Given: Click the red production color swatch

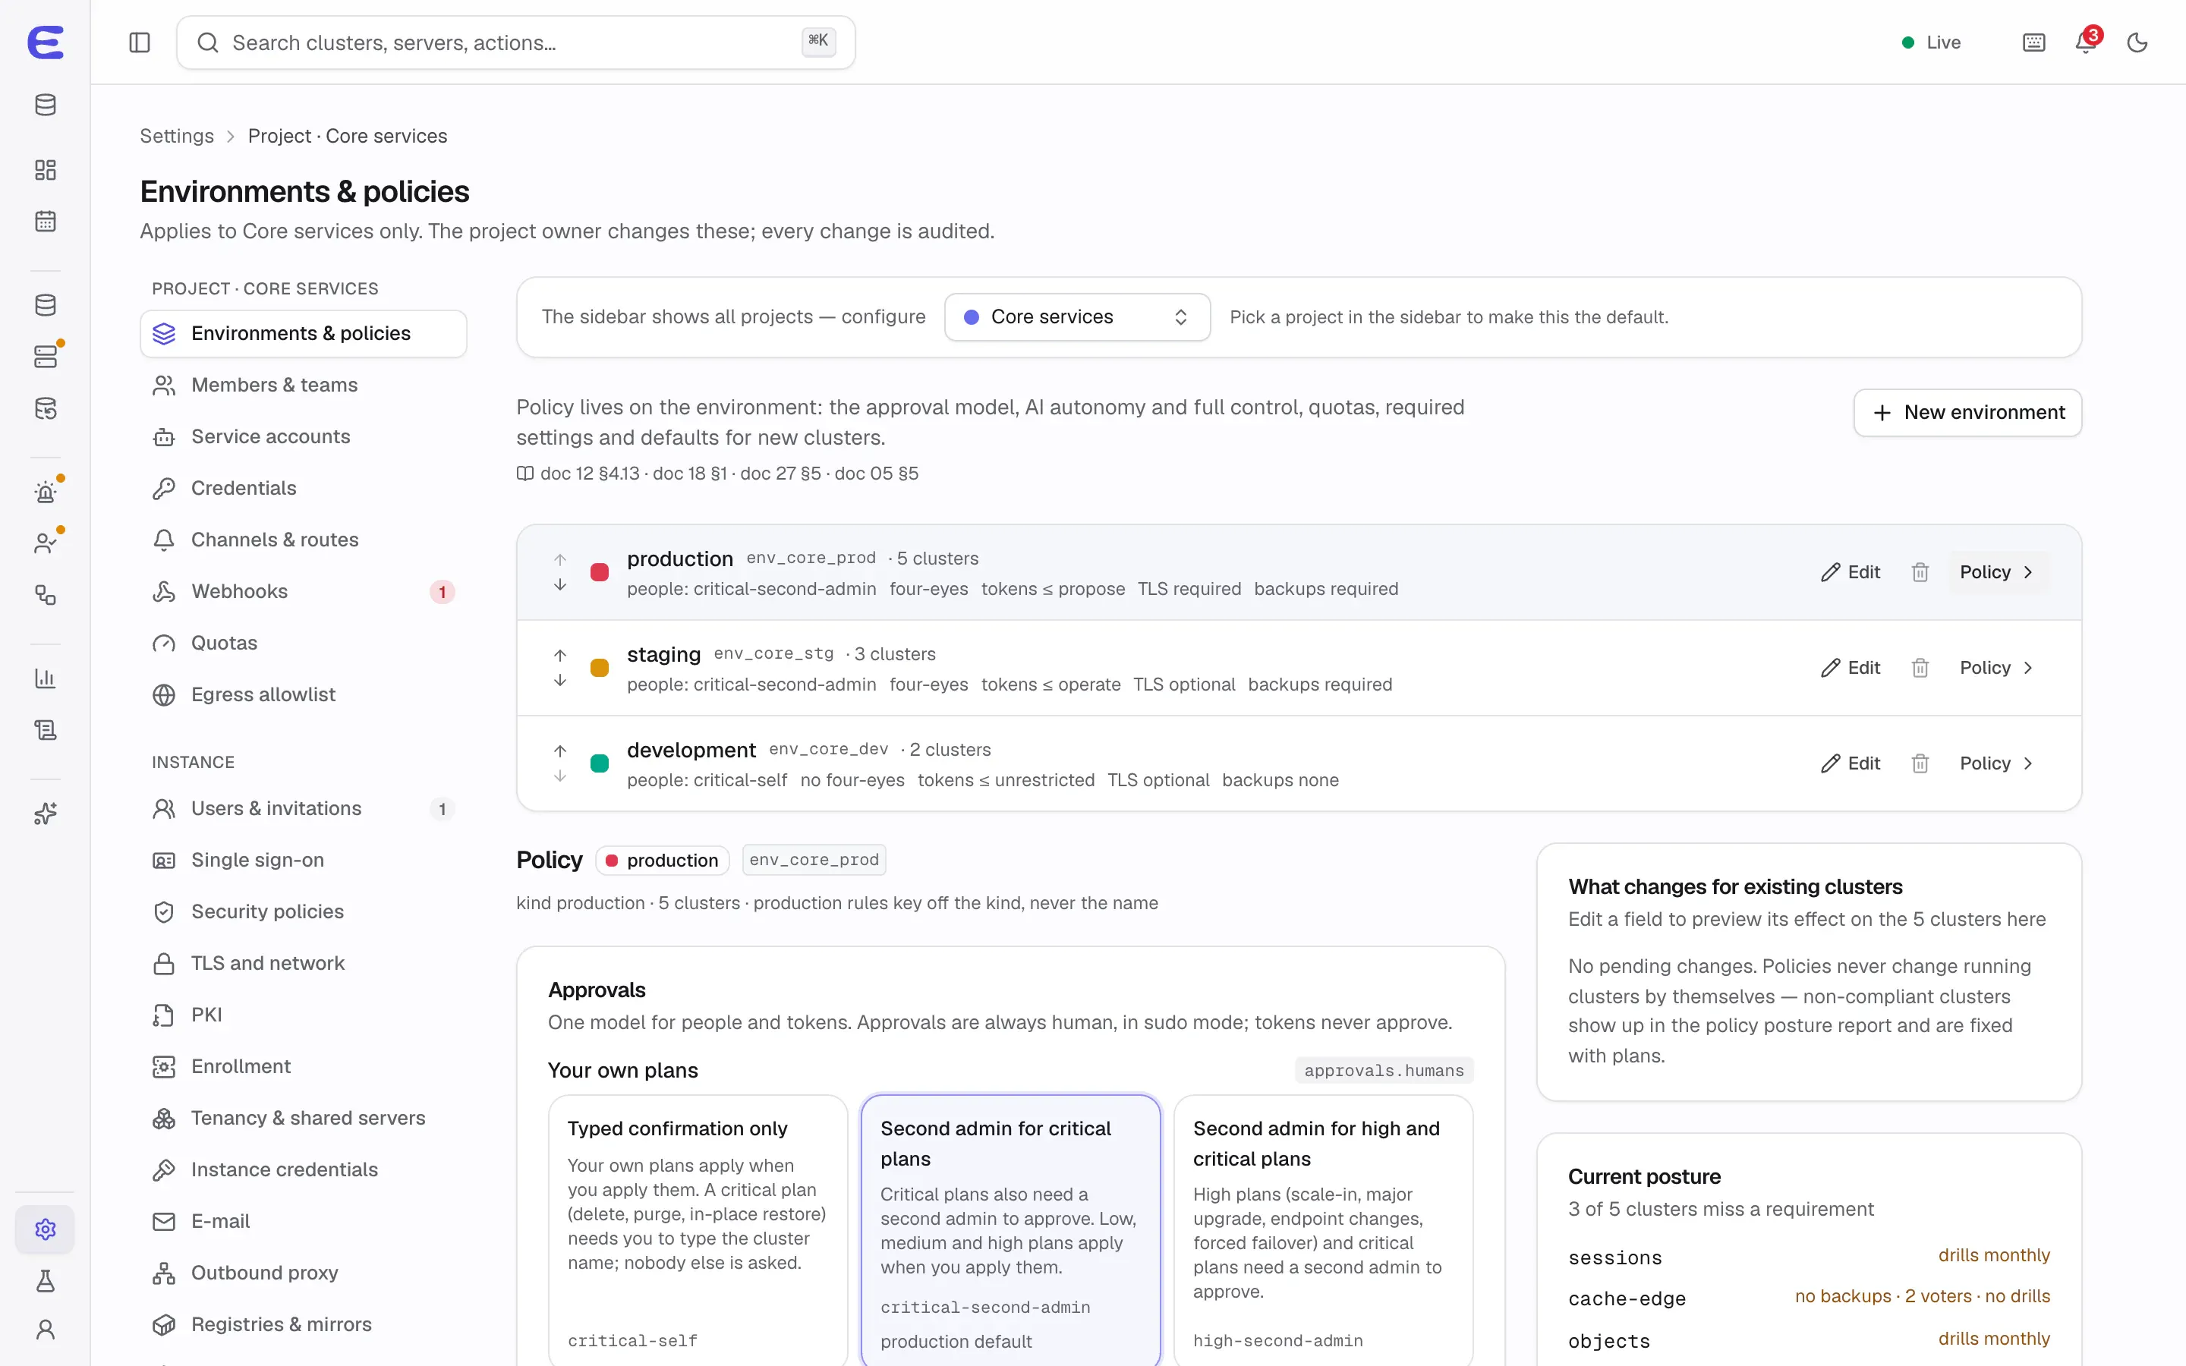Looking at the screenshot, I should coord(599,572).
